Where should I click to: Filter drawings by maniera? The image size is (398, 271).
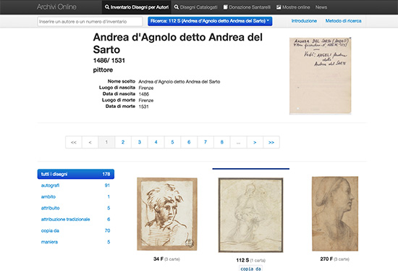point(76,242)
